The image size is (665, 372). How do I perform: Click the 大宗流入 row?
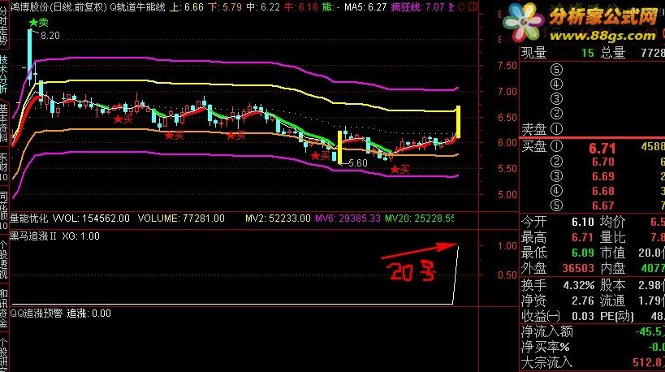tap(593, 363)
